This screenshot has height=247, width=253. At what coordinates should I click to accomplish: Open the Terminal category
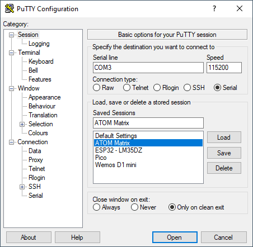29,53
